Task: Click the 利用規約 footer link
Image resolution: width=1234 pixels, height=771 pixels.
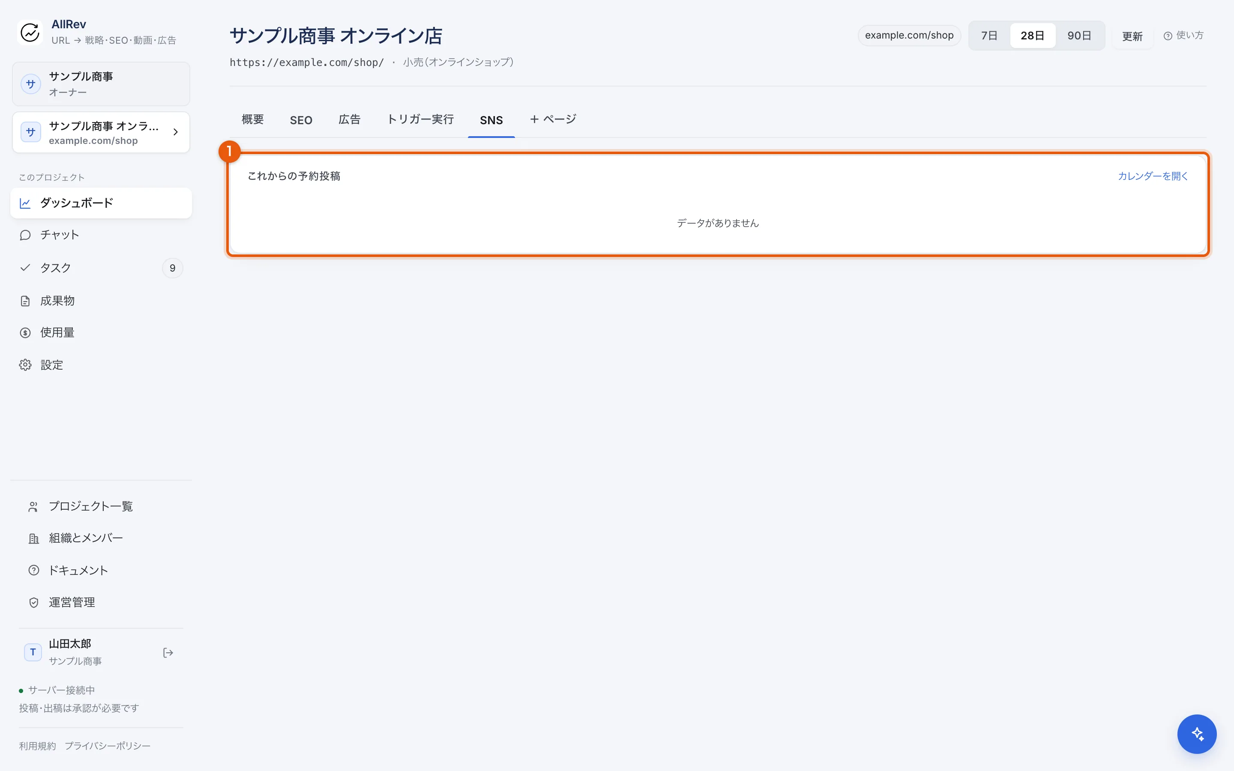Action: [x=37, y=746]
